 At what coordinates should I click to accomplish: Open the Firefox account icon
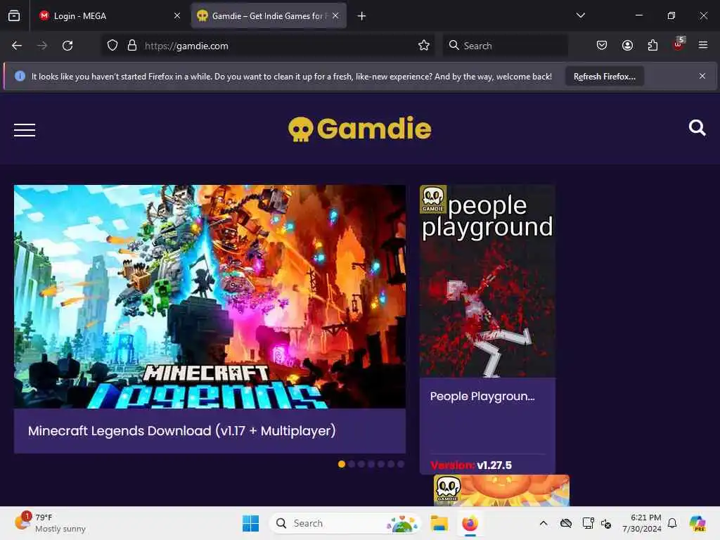coord(627,45)
